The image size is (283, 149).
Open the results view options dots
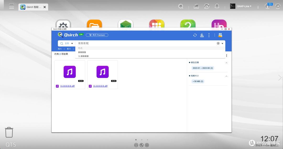coord(226,56)
